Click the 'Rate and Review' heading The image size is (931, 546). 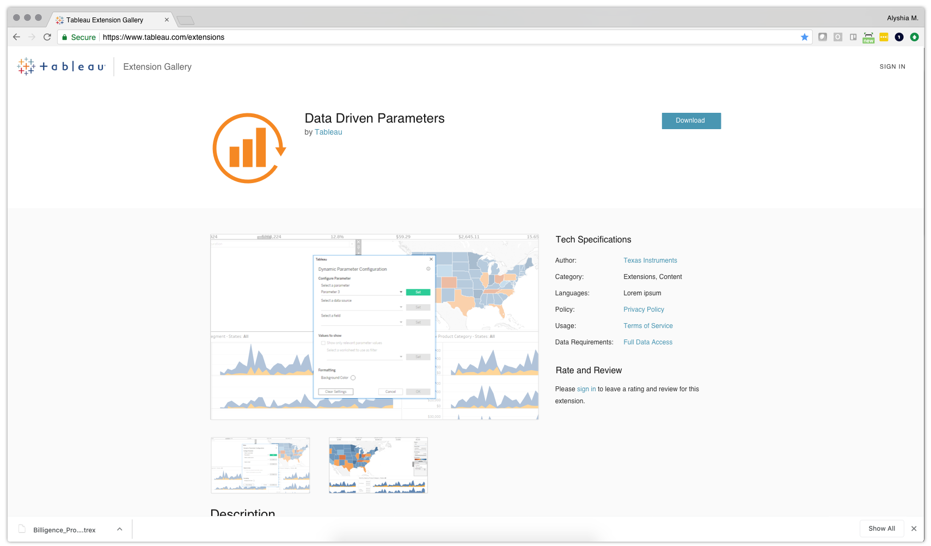[589, 371]
